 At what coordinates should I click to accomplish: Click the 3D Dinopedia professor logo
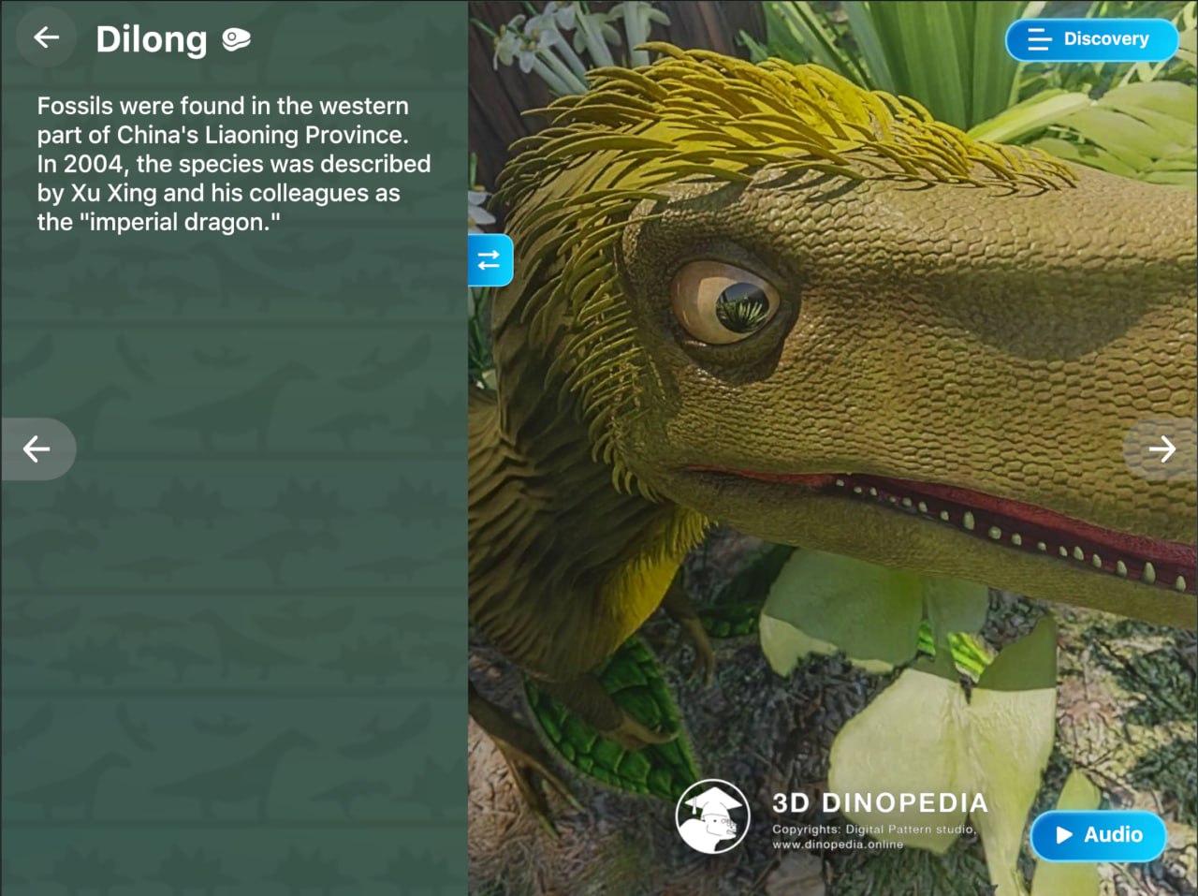pos(713,816)
